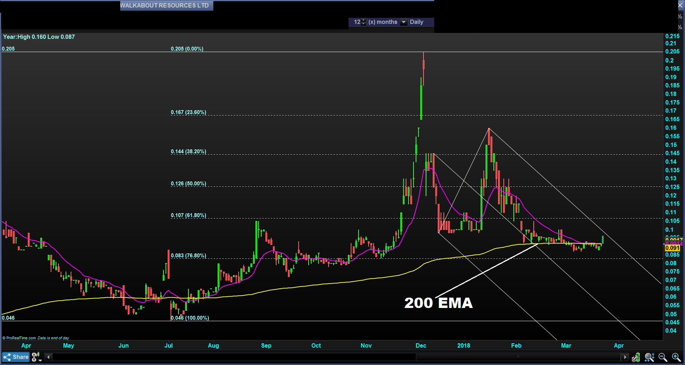
Task: Click the zoom out magnifier icon
Action: pos(663,357)
